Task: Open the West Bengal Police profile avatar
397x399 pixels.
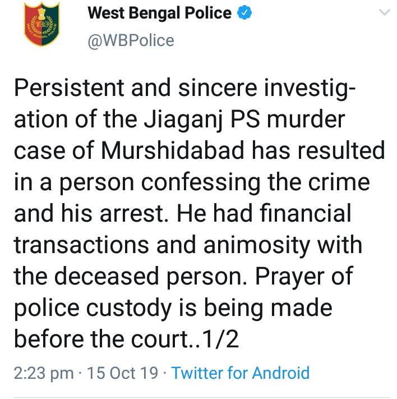Action: (41, 24)
